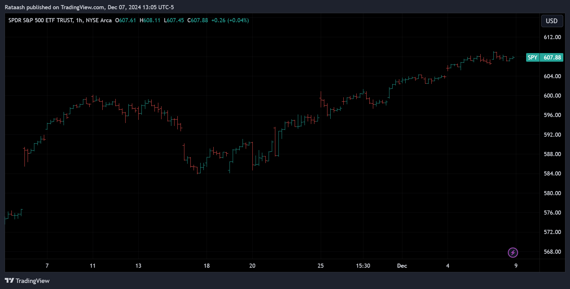This screenshot has width=570, height=289.
Task: Click the open value O607.61
Action: point(126,20)
